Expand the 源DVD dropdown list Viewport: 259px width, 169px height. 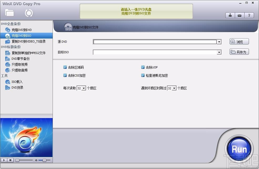click(219, 42)
